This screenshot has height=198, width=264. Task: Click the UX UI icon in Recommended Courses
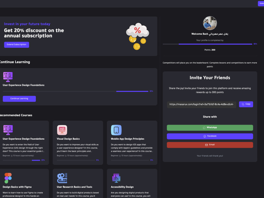tap(8, 130)
